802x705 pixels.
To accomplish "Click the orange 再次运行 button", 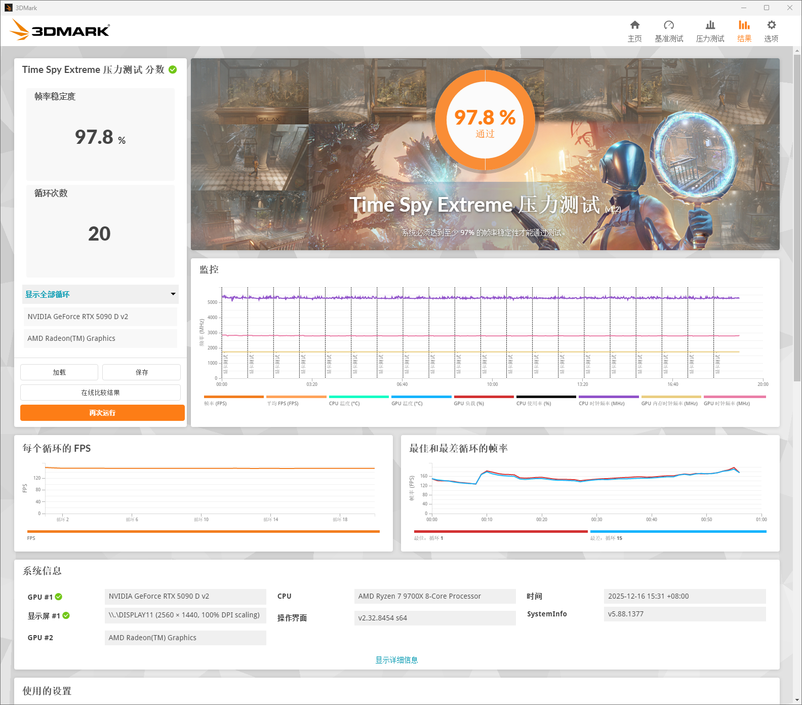I will point(102,413).
